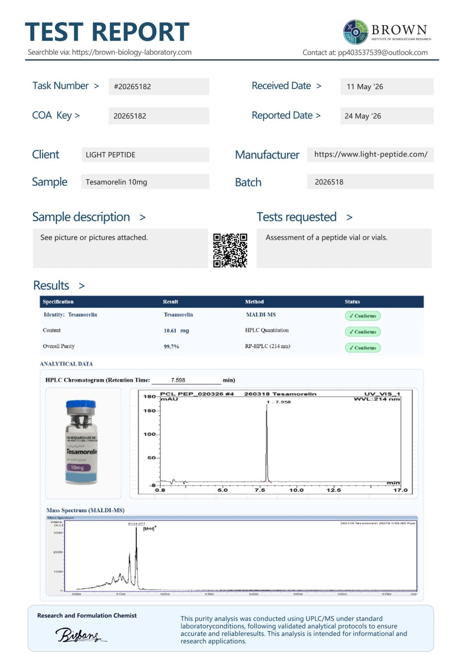Click the Status column header
The image size is (464, 657).
352,302
